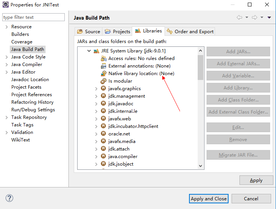Expand the Resource category
Image resolution: width=276 pixels, height=209 pixels.
pos(6,27)
